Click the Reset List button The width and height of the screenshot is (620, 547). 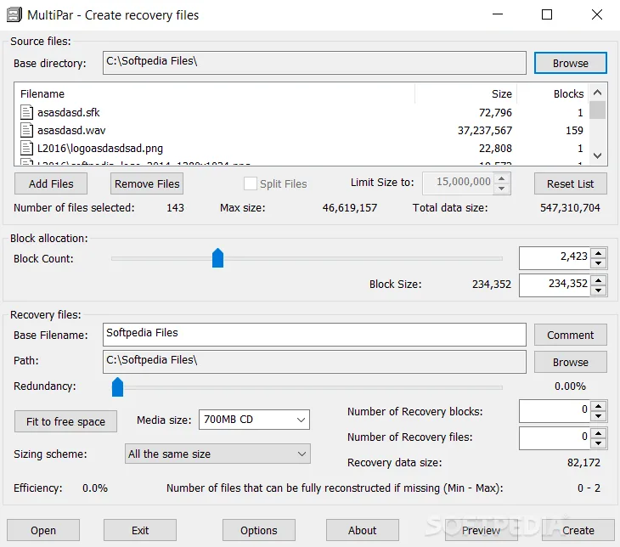(x=571, y=184)
